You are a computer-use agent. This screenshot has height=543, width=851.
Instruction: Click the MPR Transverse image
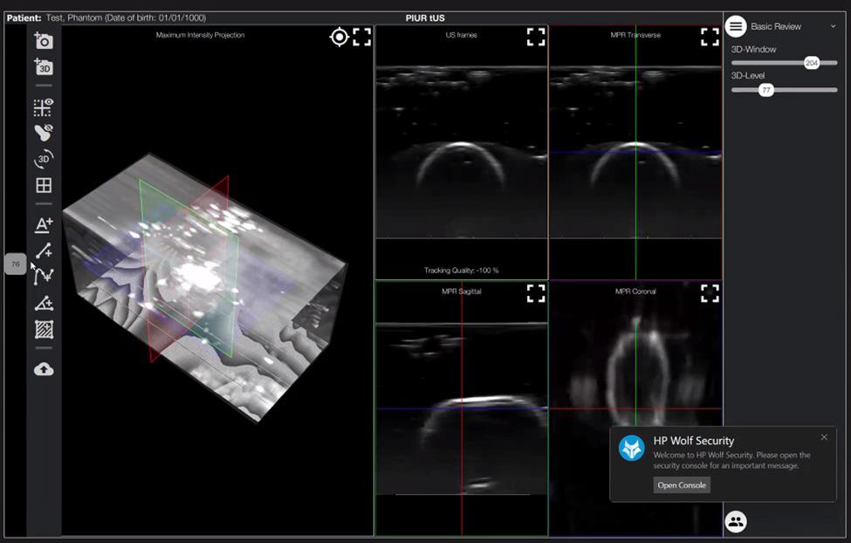pos(635,152)
